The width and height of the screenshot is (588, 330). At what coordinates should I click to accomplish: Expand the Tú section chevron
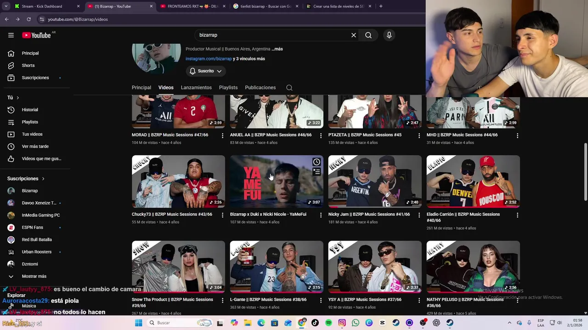(x=18, y=98)
